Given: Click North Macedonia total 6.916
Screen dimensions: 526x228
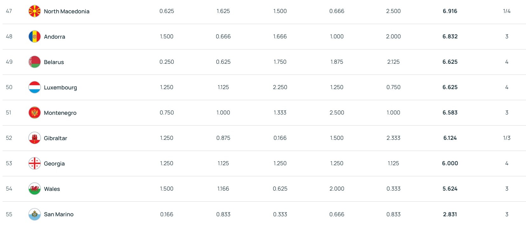Looking at the screenshot, I should coord(450,11).
